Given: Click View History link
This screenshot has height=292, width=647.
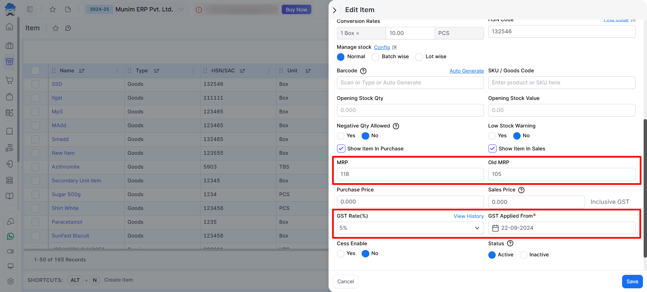Looking at the screenshot, I should [x=468, y=216].
